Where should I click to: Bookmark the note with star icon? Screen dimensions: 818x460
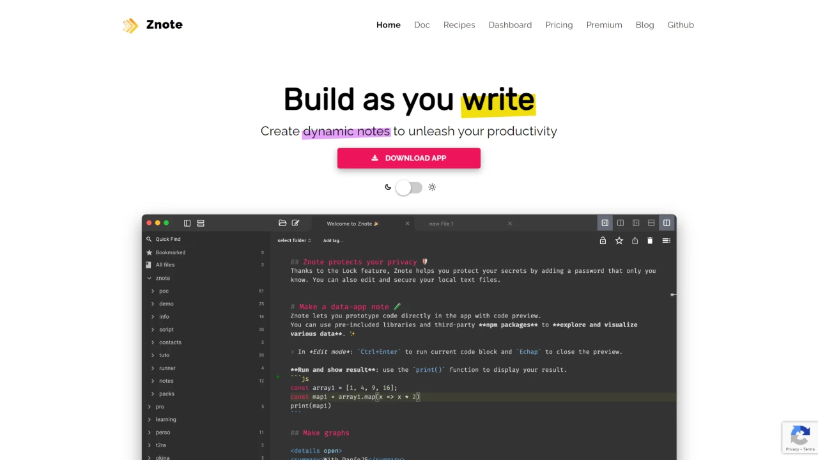pyautogui.click(x=619, y=241)
